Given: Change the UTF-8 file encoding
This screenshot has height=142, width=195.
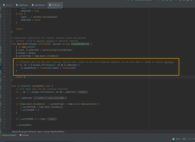Looking at the screenshot, I should point(190,139).
